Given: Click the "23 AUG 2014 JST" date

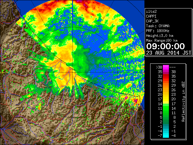Looking at the screenshot, I should click(169, 53).
